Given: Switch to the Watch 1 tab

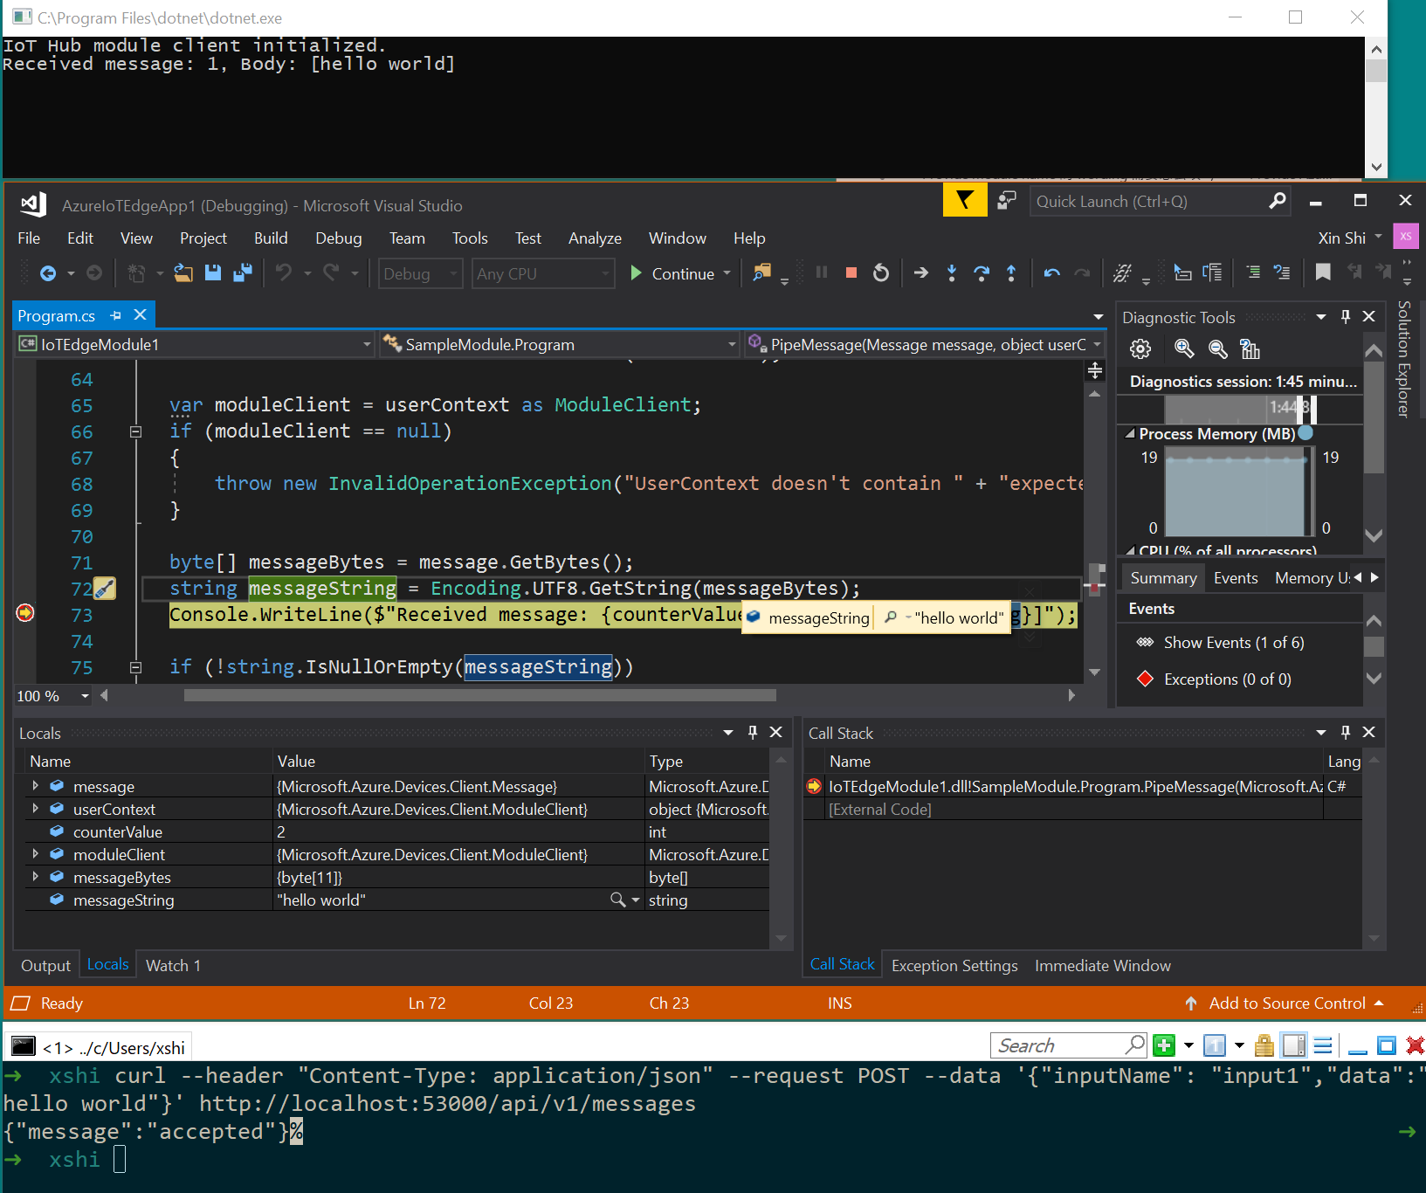Looking at the screenshot, I should tap(172, 964).
